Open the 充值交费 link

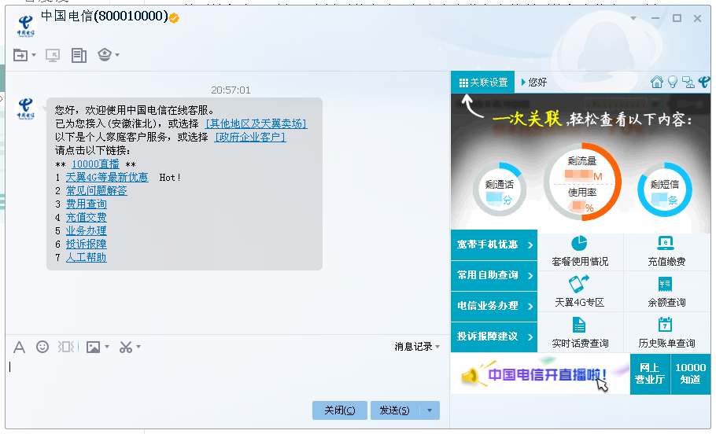pyautogui.click(x=87, y=217)
